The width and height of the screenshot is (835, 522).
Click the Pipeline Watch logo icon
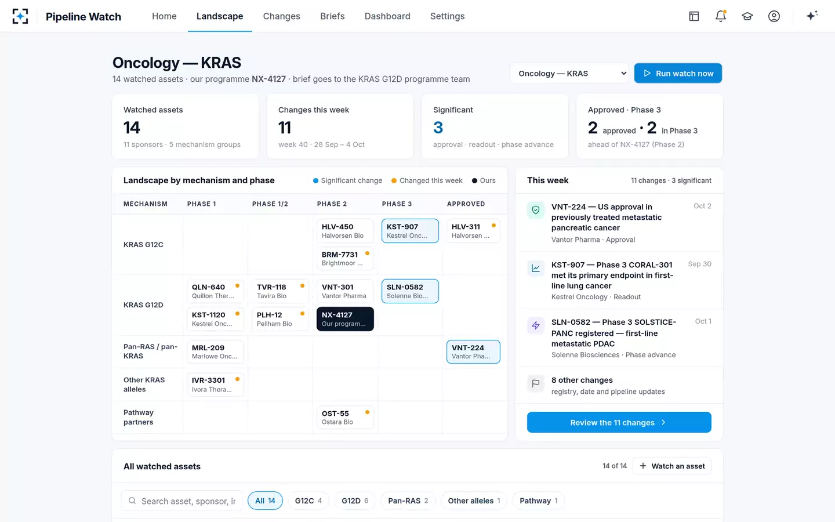point(20,16)
